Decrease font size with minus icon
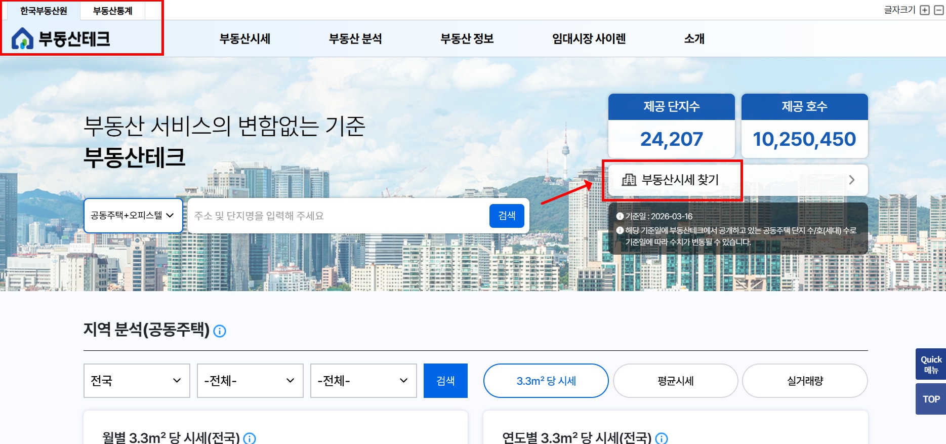The width and height of the screenshot is (946, 444). pyautogui.click(x=938, y=10)
